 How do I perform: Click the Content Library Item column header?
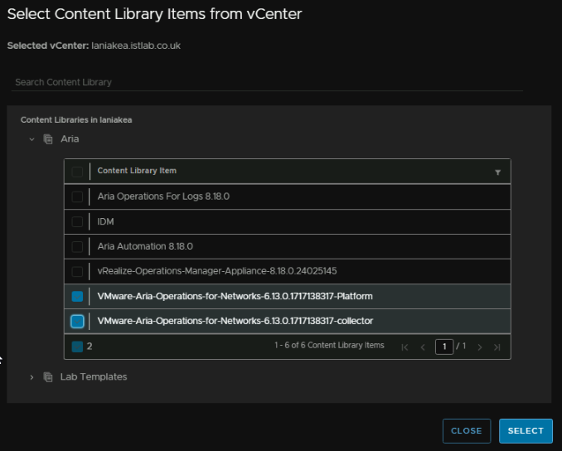[x=137, y=171]
